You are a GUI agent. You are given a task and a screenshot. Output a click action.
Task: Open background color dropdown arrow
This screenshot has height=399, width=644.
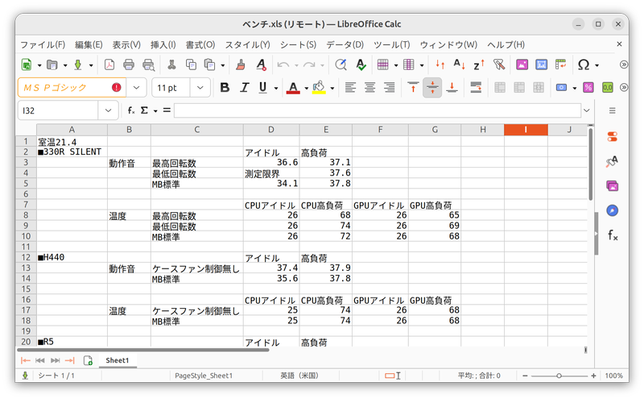click(x=332, y=88)
